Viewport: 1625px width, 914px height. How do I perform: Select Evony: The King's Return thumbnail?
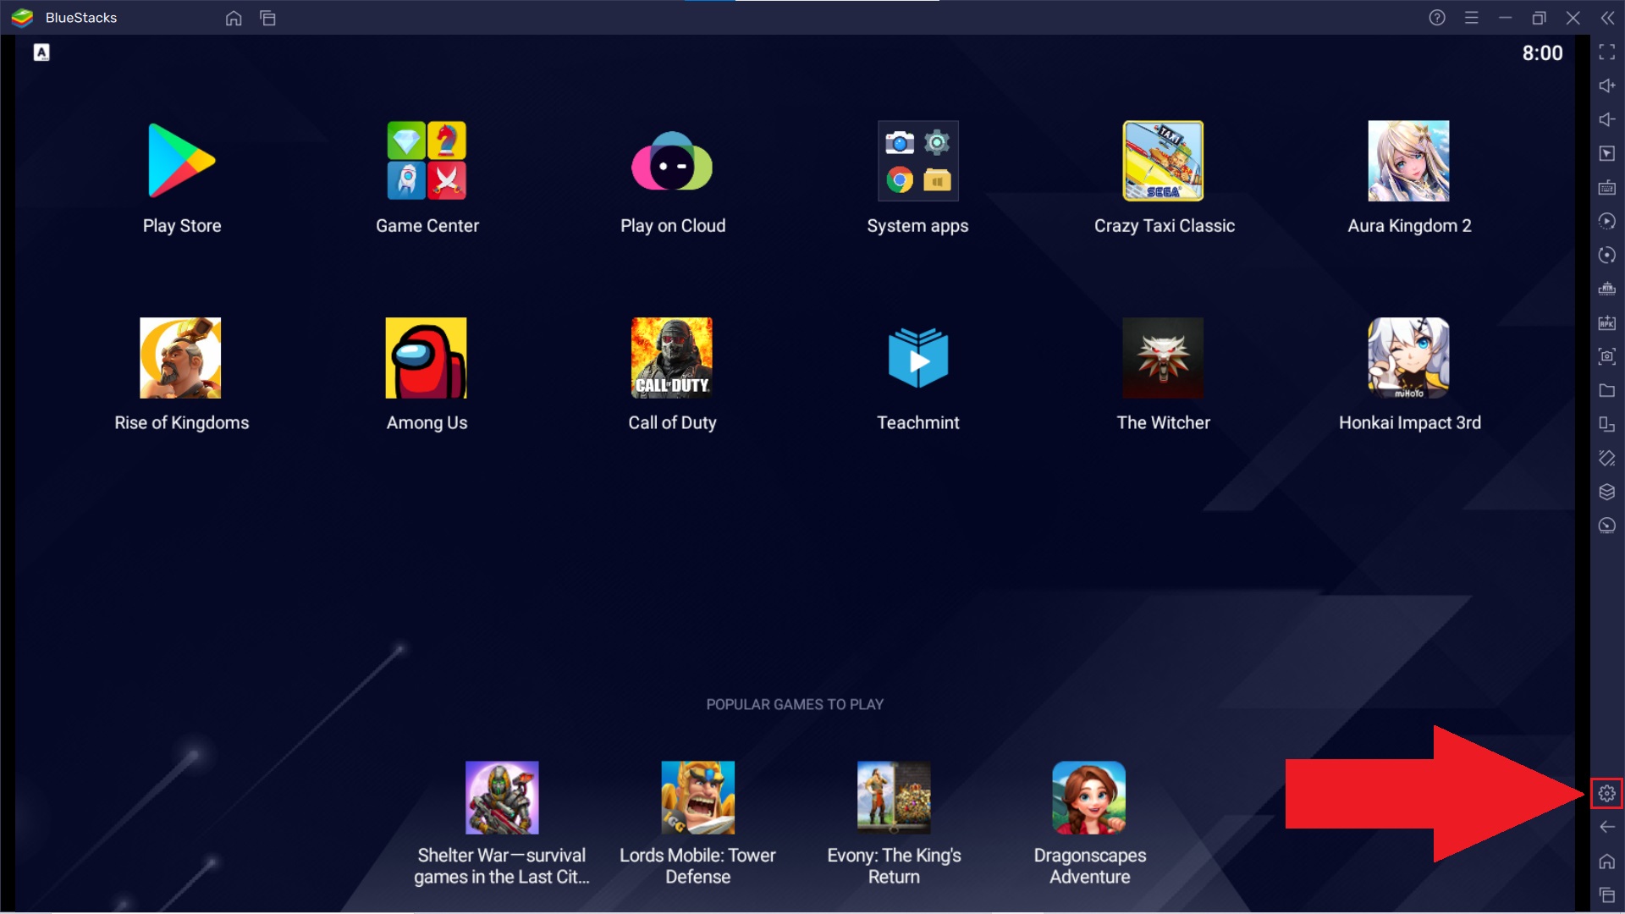click(894, 797)
